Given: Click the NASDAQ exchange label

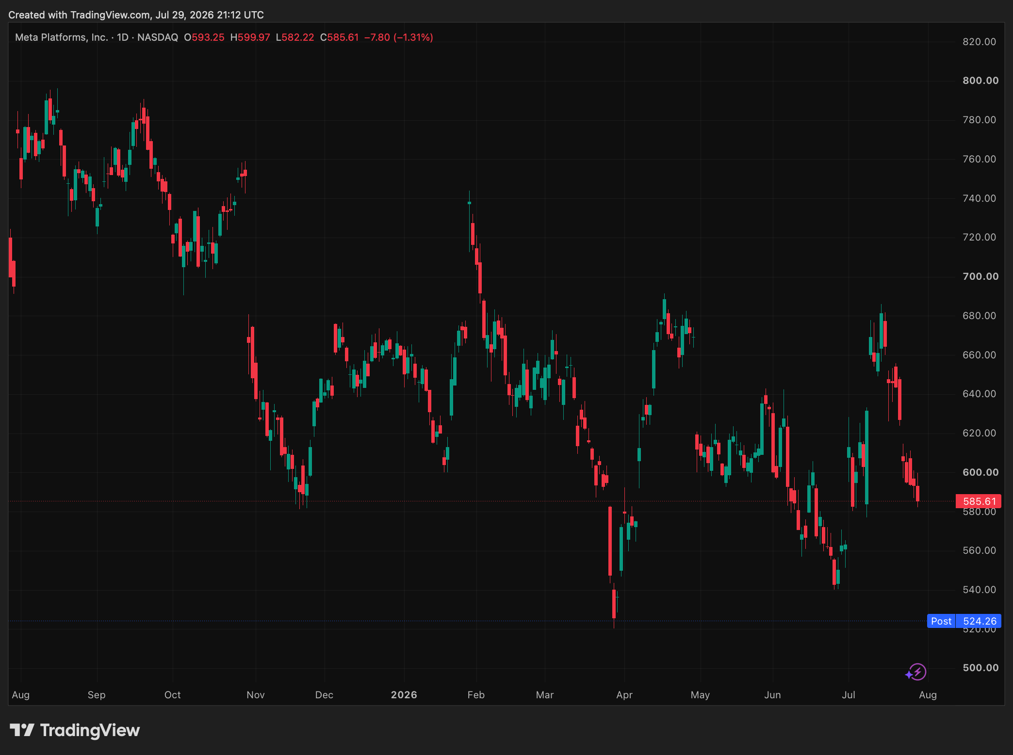Looking at the screenshot, I should tap(158, 37).
